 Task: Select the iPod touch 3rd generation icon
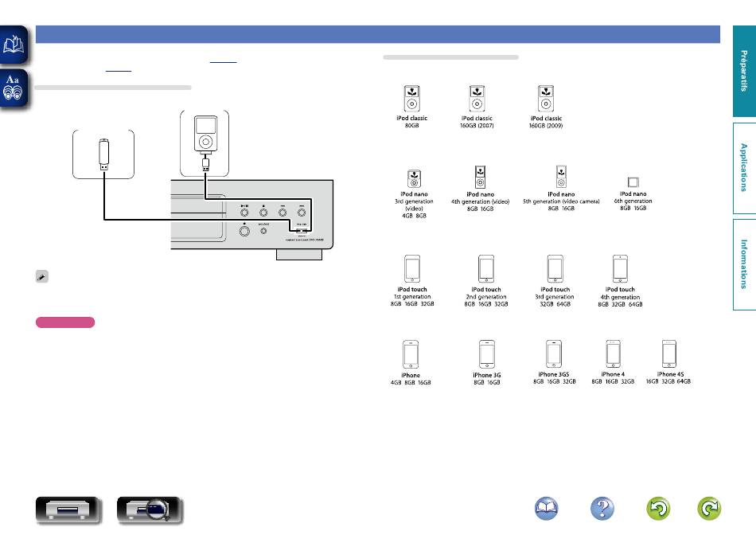[x=555, y=269]
